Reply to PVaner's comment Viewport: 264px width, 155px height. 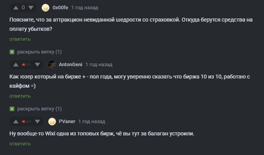click(x=20, y=144)
